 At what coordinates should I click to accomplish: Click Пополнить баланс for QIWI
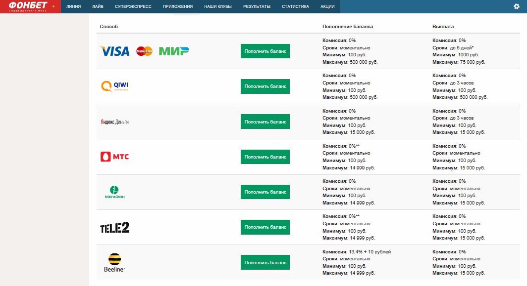[265, 86]
